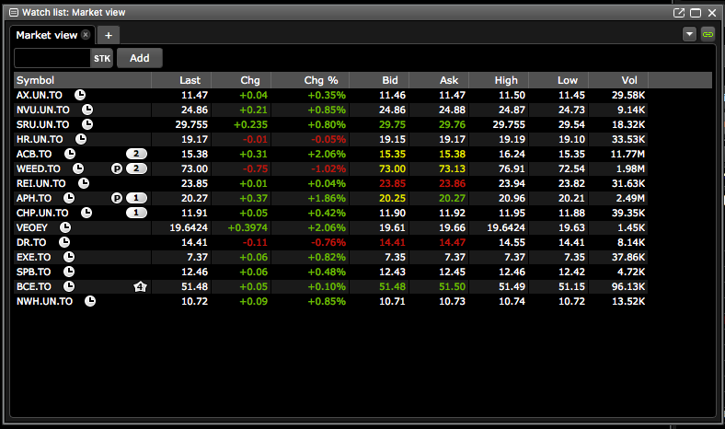Click the star badge 4 on BCE.TO row
This screenshot has height=429, width=725.
coord(140,287)
